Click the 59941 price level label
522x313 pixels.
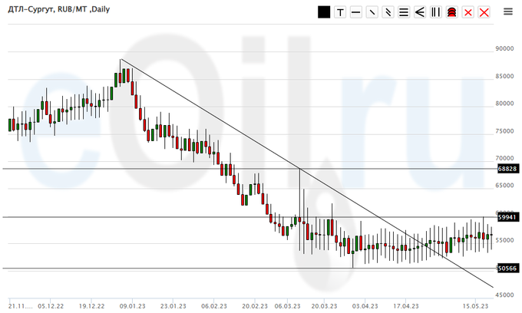(x=506, y=217)
